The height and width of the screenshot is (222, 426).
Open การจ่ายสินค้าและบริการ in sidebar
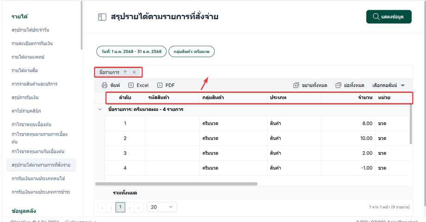pyautogui.click(x=35, y=84)
